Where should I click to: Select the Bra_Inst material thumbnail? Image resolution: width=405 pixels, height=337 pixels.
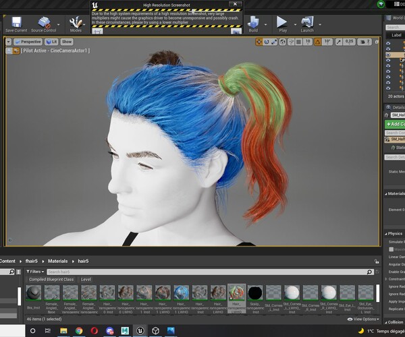coord(34,293)
